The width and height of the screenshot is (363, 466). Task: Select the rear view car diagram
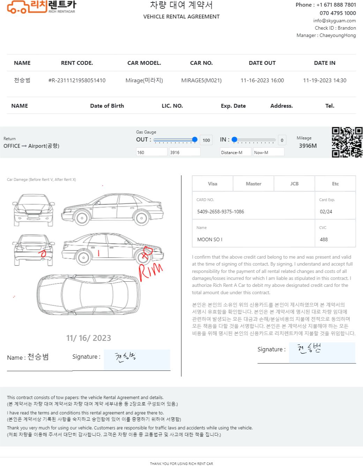[x=34, y=250]
